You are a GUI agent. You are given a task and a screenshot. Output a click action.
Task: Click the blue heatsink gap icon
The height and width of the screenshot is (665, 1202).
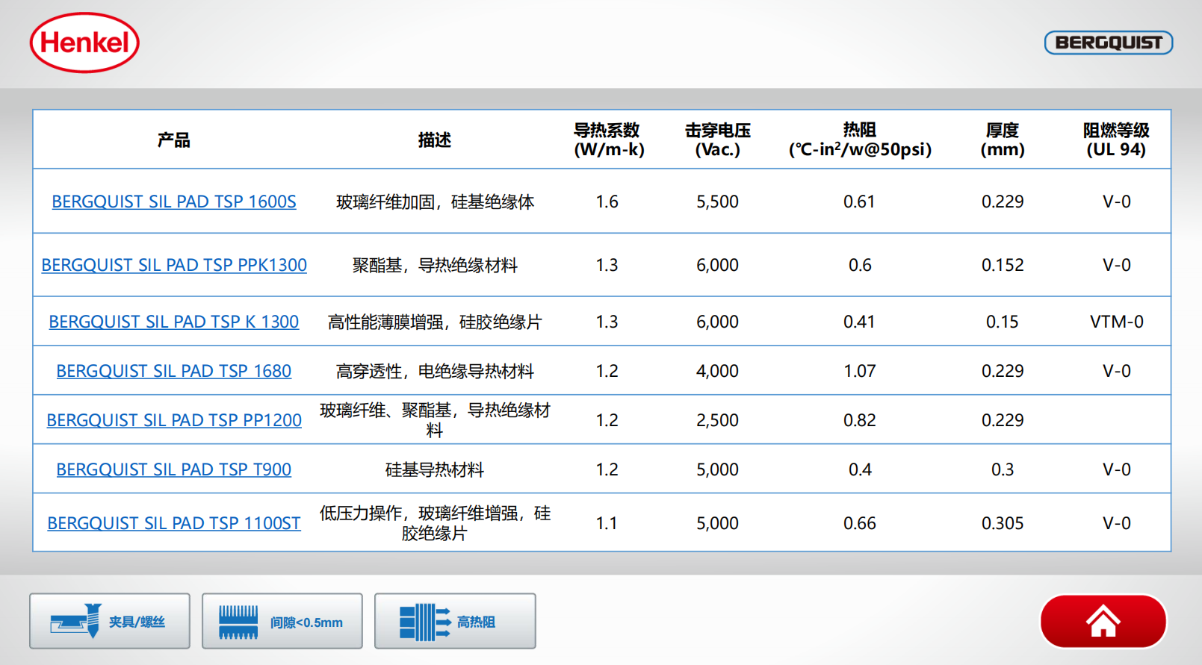[x=238, y=622]
